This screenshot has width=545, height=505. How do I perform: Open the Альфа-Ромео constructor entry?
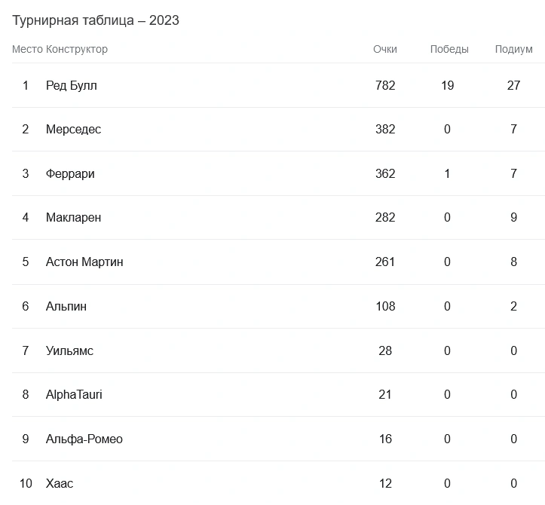click(84, 439)
